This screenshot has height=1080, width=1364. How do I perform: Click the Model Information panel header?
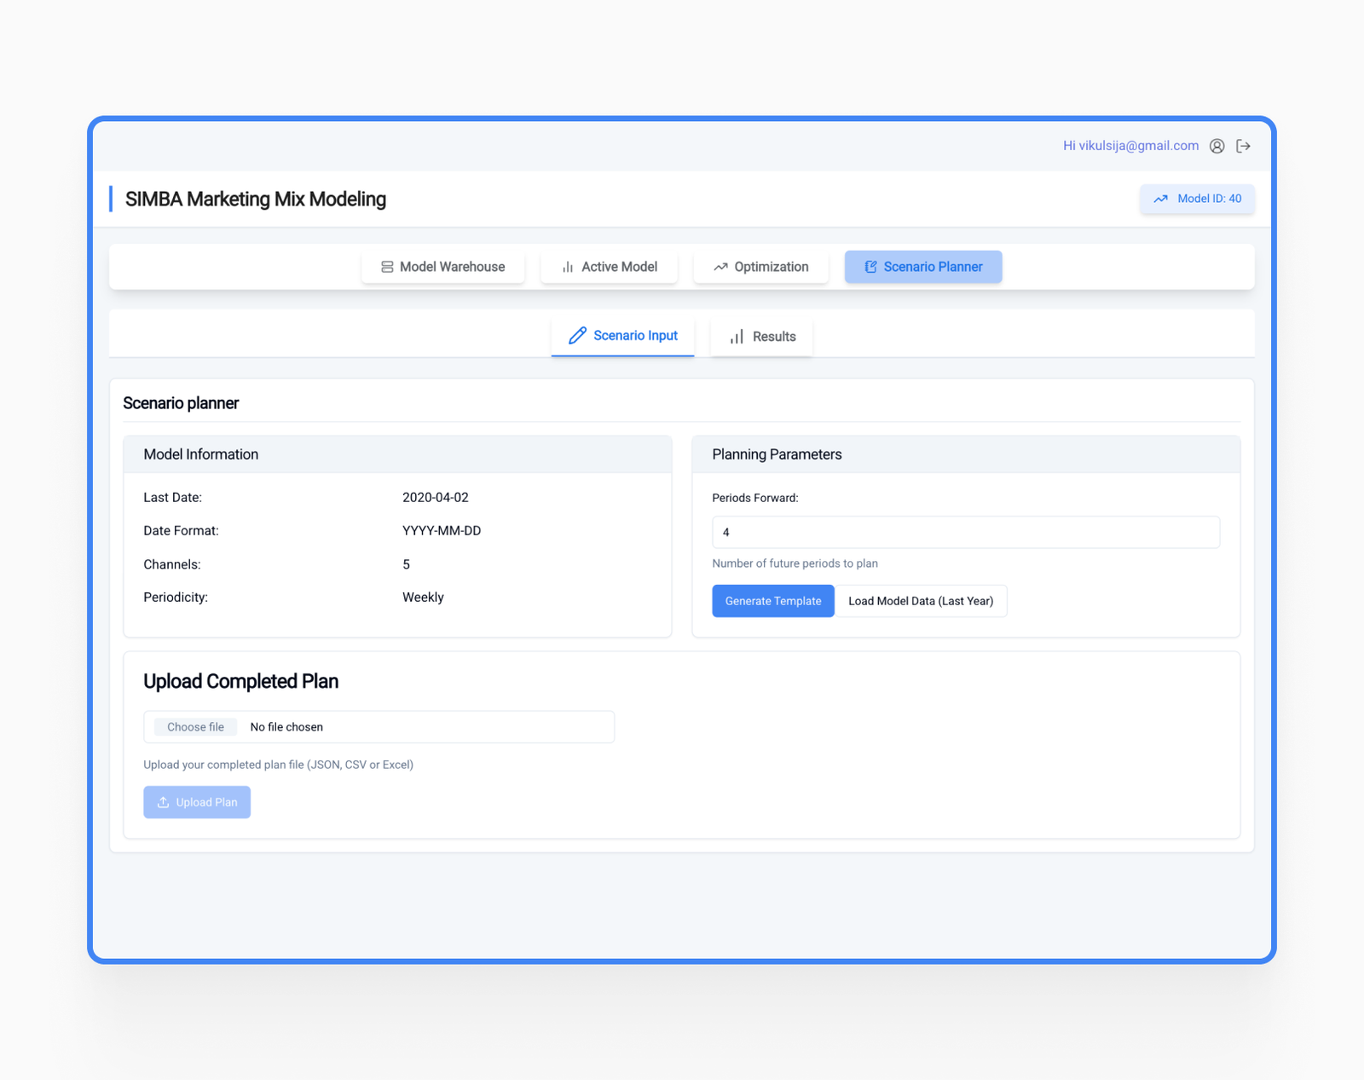tap(201, 454)
